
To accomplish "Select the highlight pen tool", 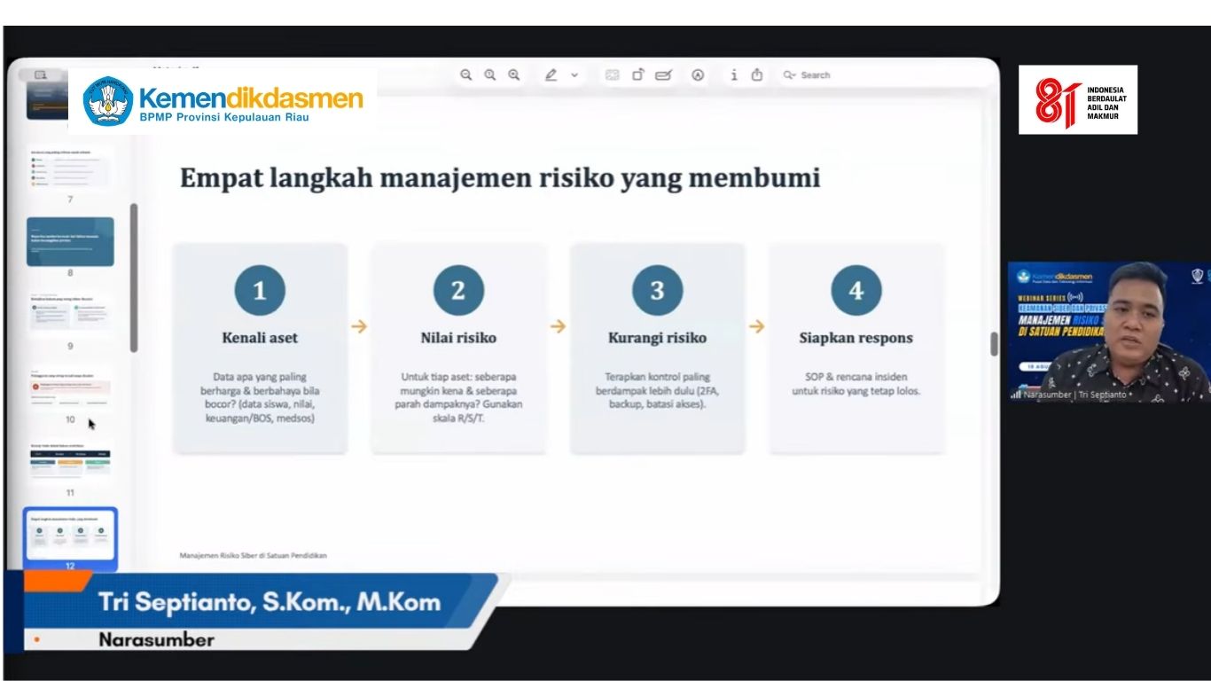I will coord(551,75).
